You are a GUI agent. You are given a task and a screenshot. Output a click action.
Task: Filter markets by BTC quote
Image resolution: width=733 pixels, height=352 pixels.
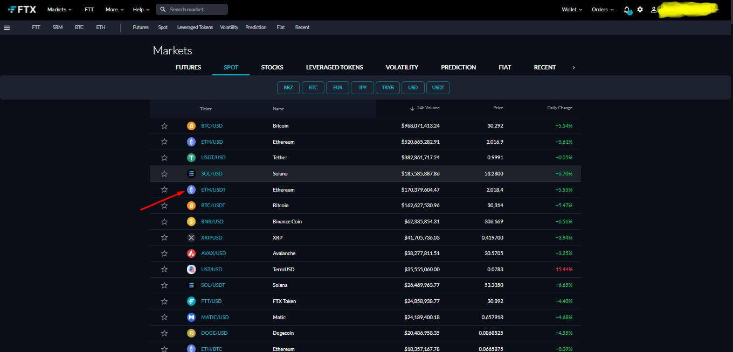(313, 88)
